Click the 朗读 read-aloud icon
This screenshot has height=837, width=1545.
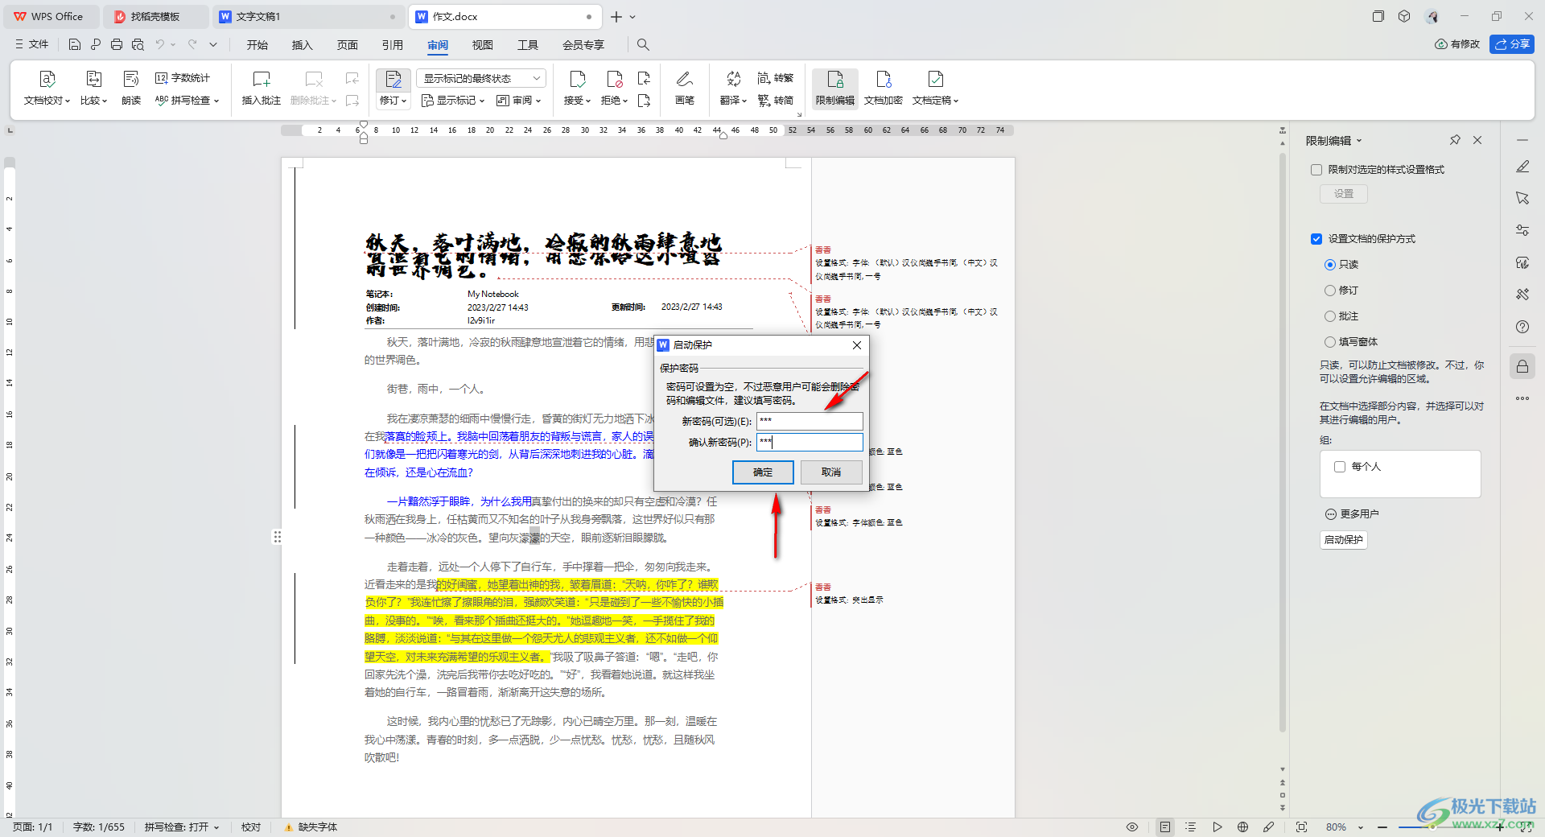(131, 80)
